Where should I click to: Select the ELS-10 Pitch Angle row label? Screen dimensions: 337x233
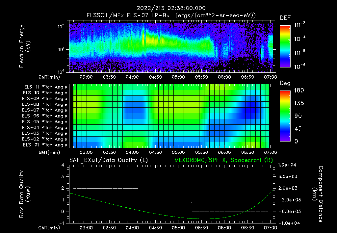(x=45, y=93)
